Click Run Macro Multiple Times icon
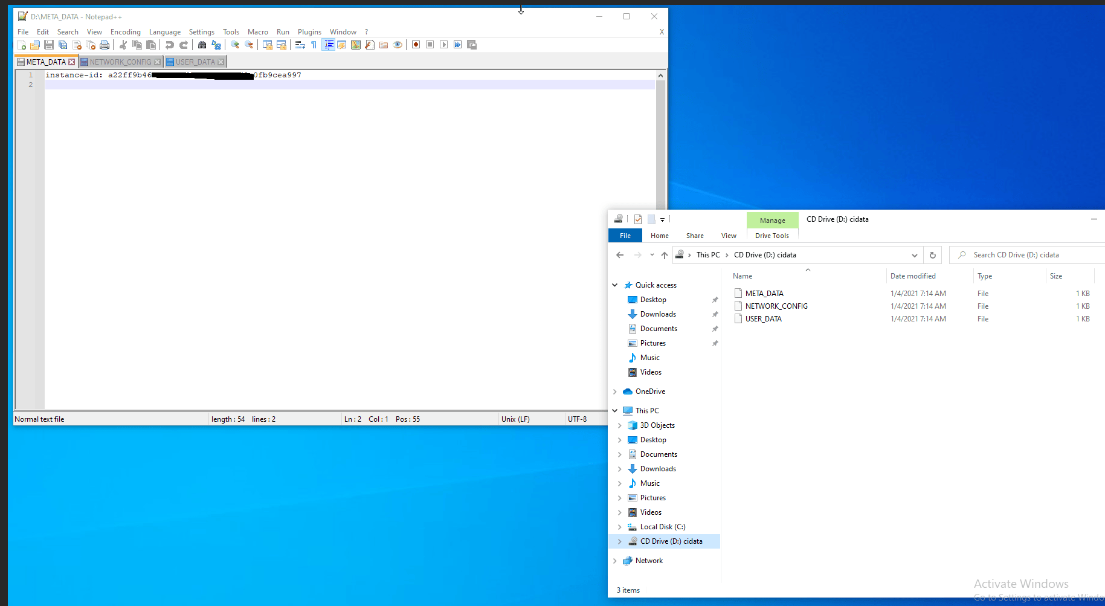Screen dimensions: 1105x606 pyautogui.click(x=458, y=45)
